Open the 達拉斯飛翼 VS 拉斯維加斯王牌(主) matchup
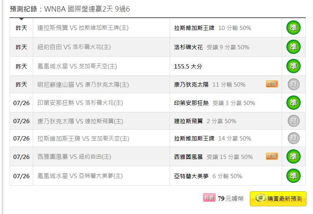Image resolution: width=313 pixels, height=214 pixels. tap(83, 28)
